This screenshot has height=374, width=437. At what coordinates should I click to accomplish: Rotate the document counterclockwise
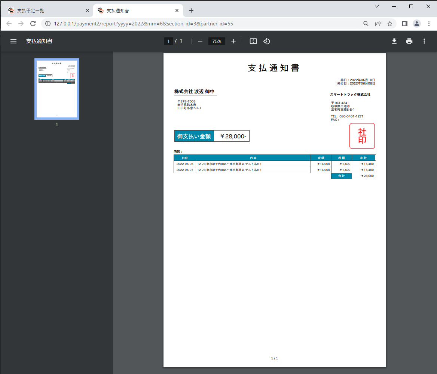(267, 41)
